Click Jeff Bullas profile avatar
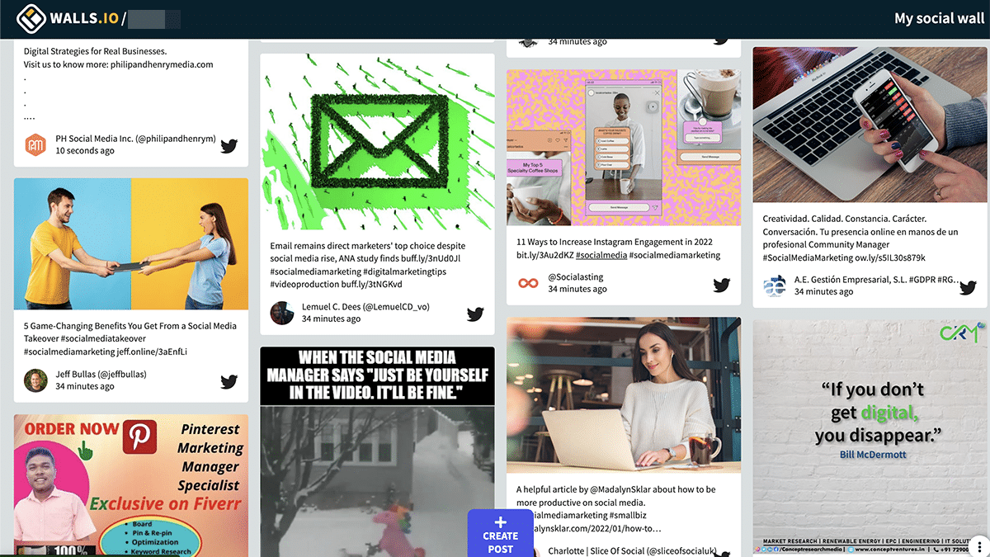Screen dimensions: 990x557 point(35,380)
